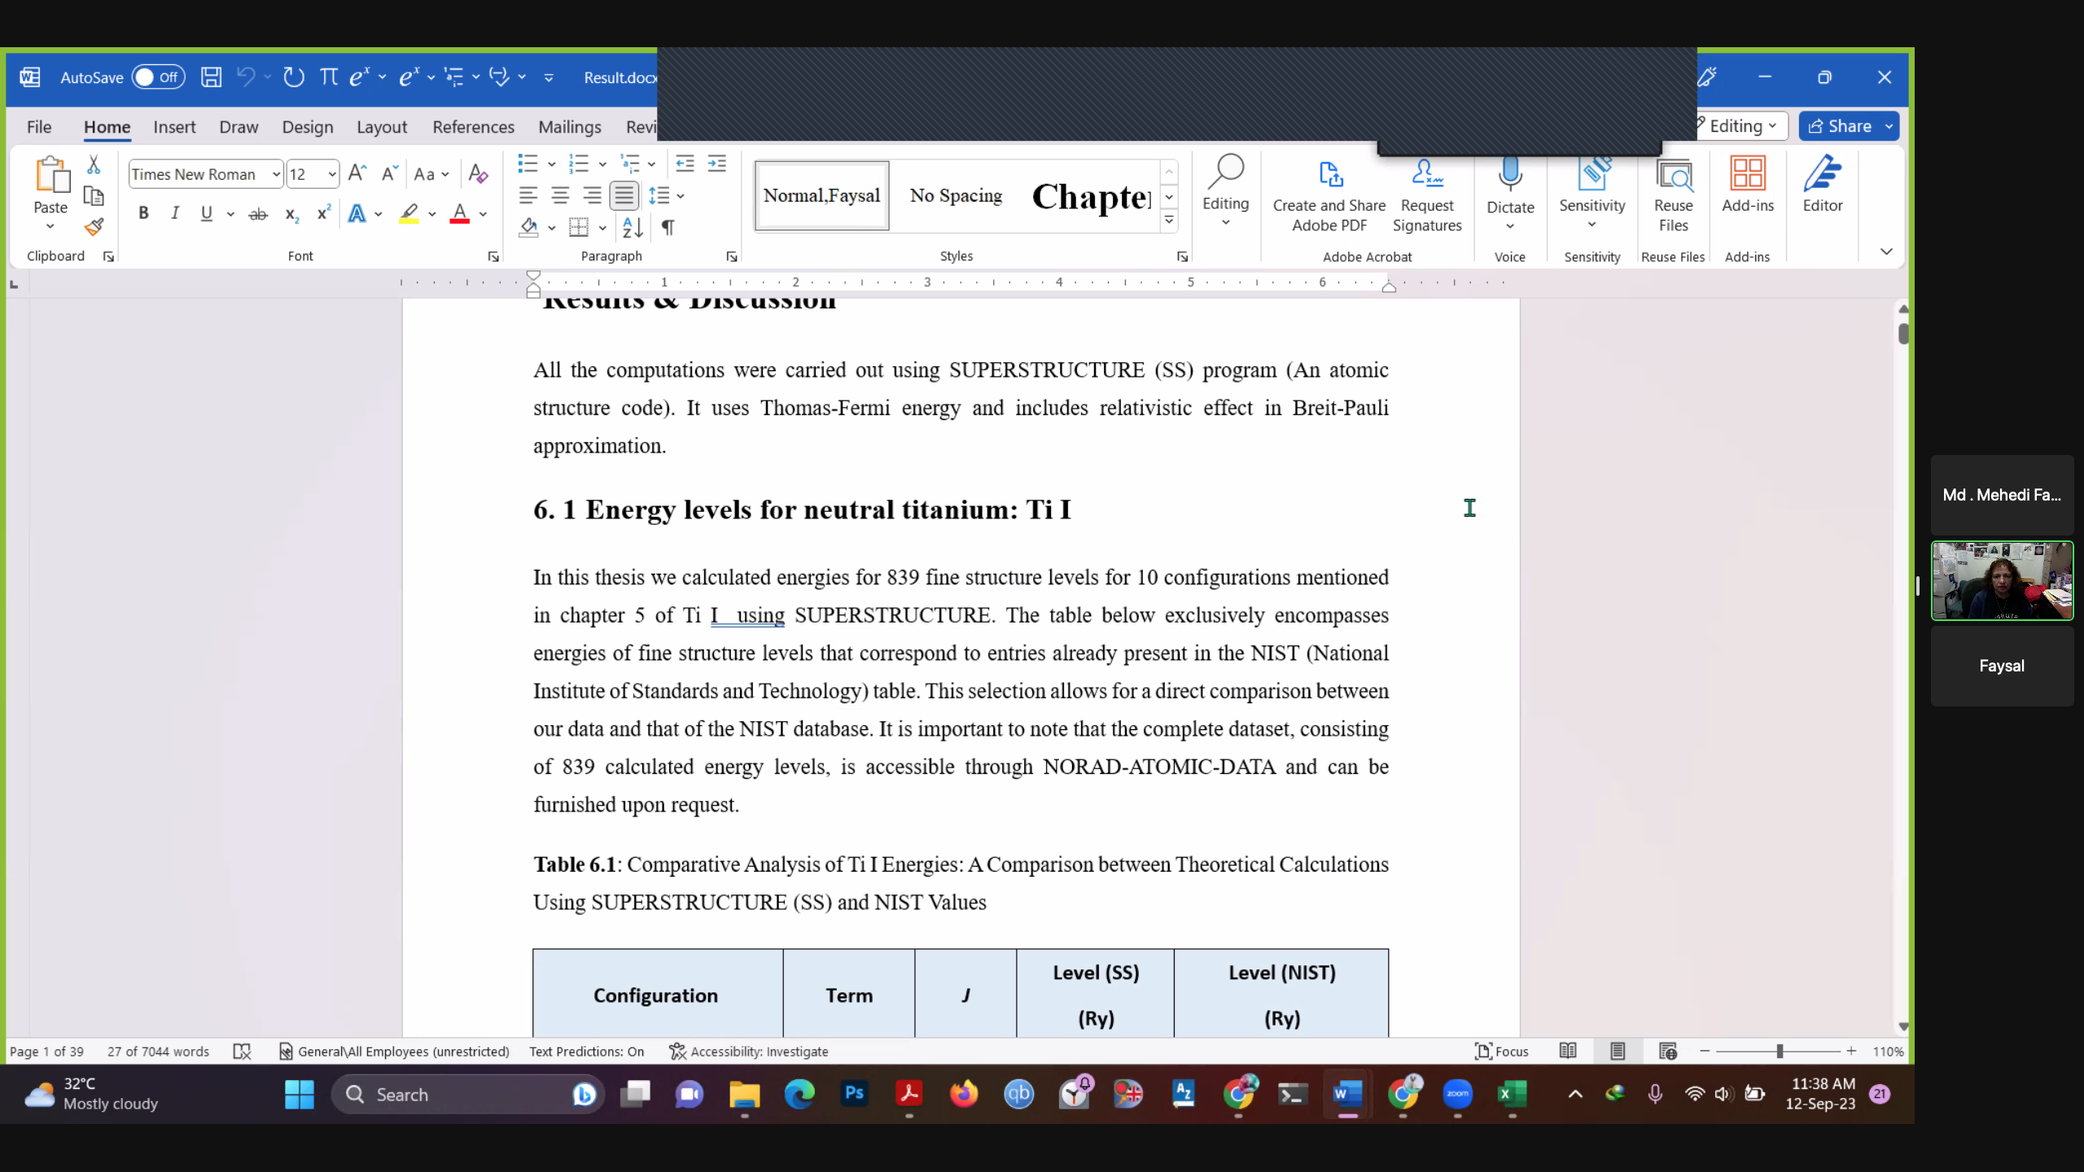Open the font name dropdown
2084x1172 pixels.
click(276, 174)
